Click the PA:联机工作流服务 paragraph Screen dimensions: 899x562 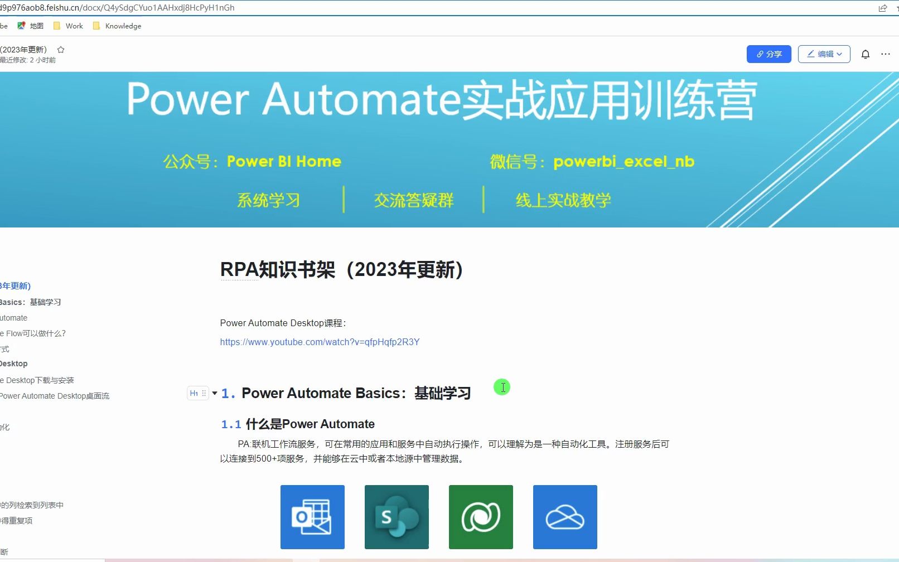coord(444,452)
